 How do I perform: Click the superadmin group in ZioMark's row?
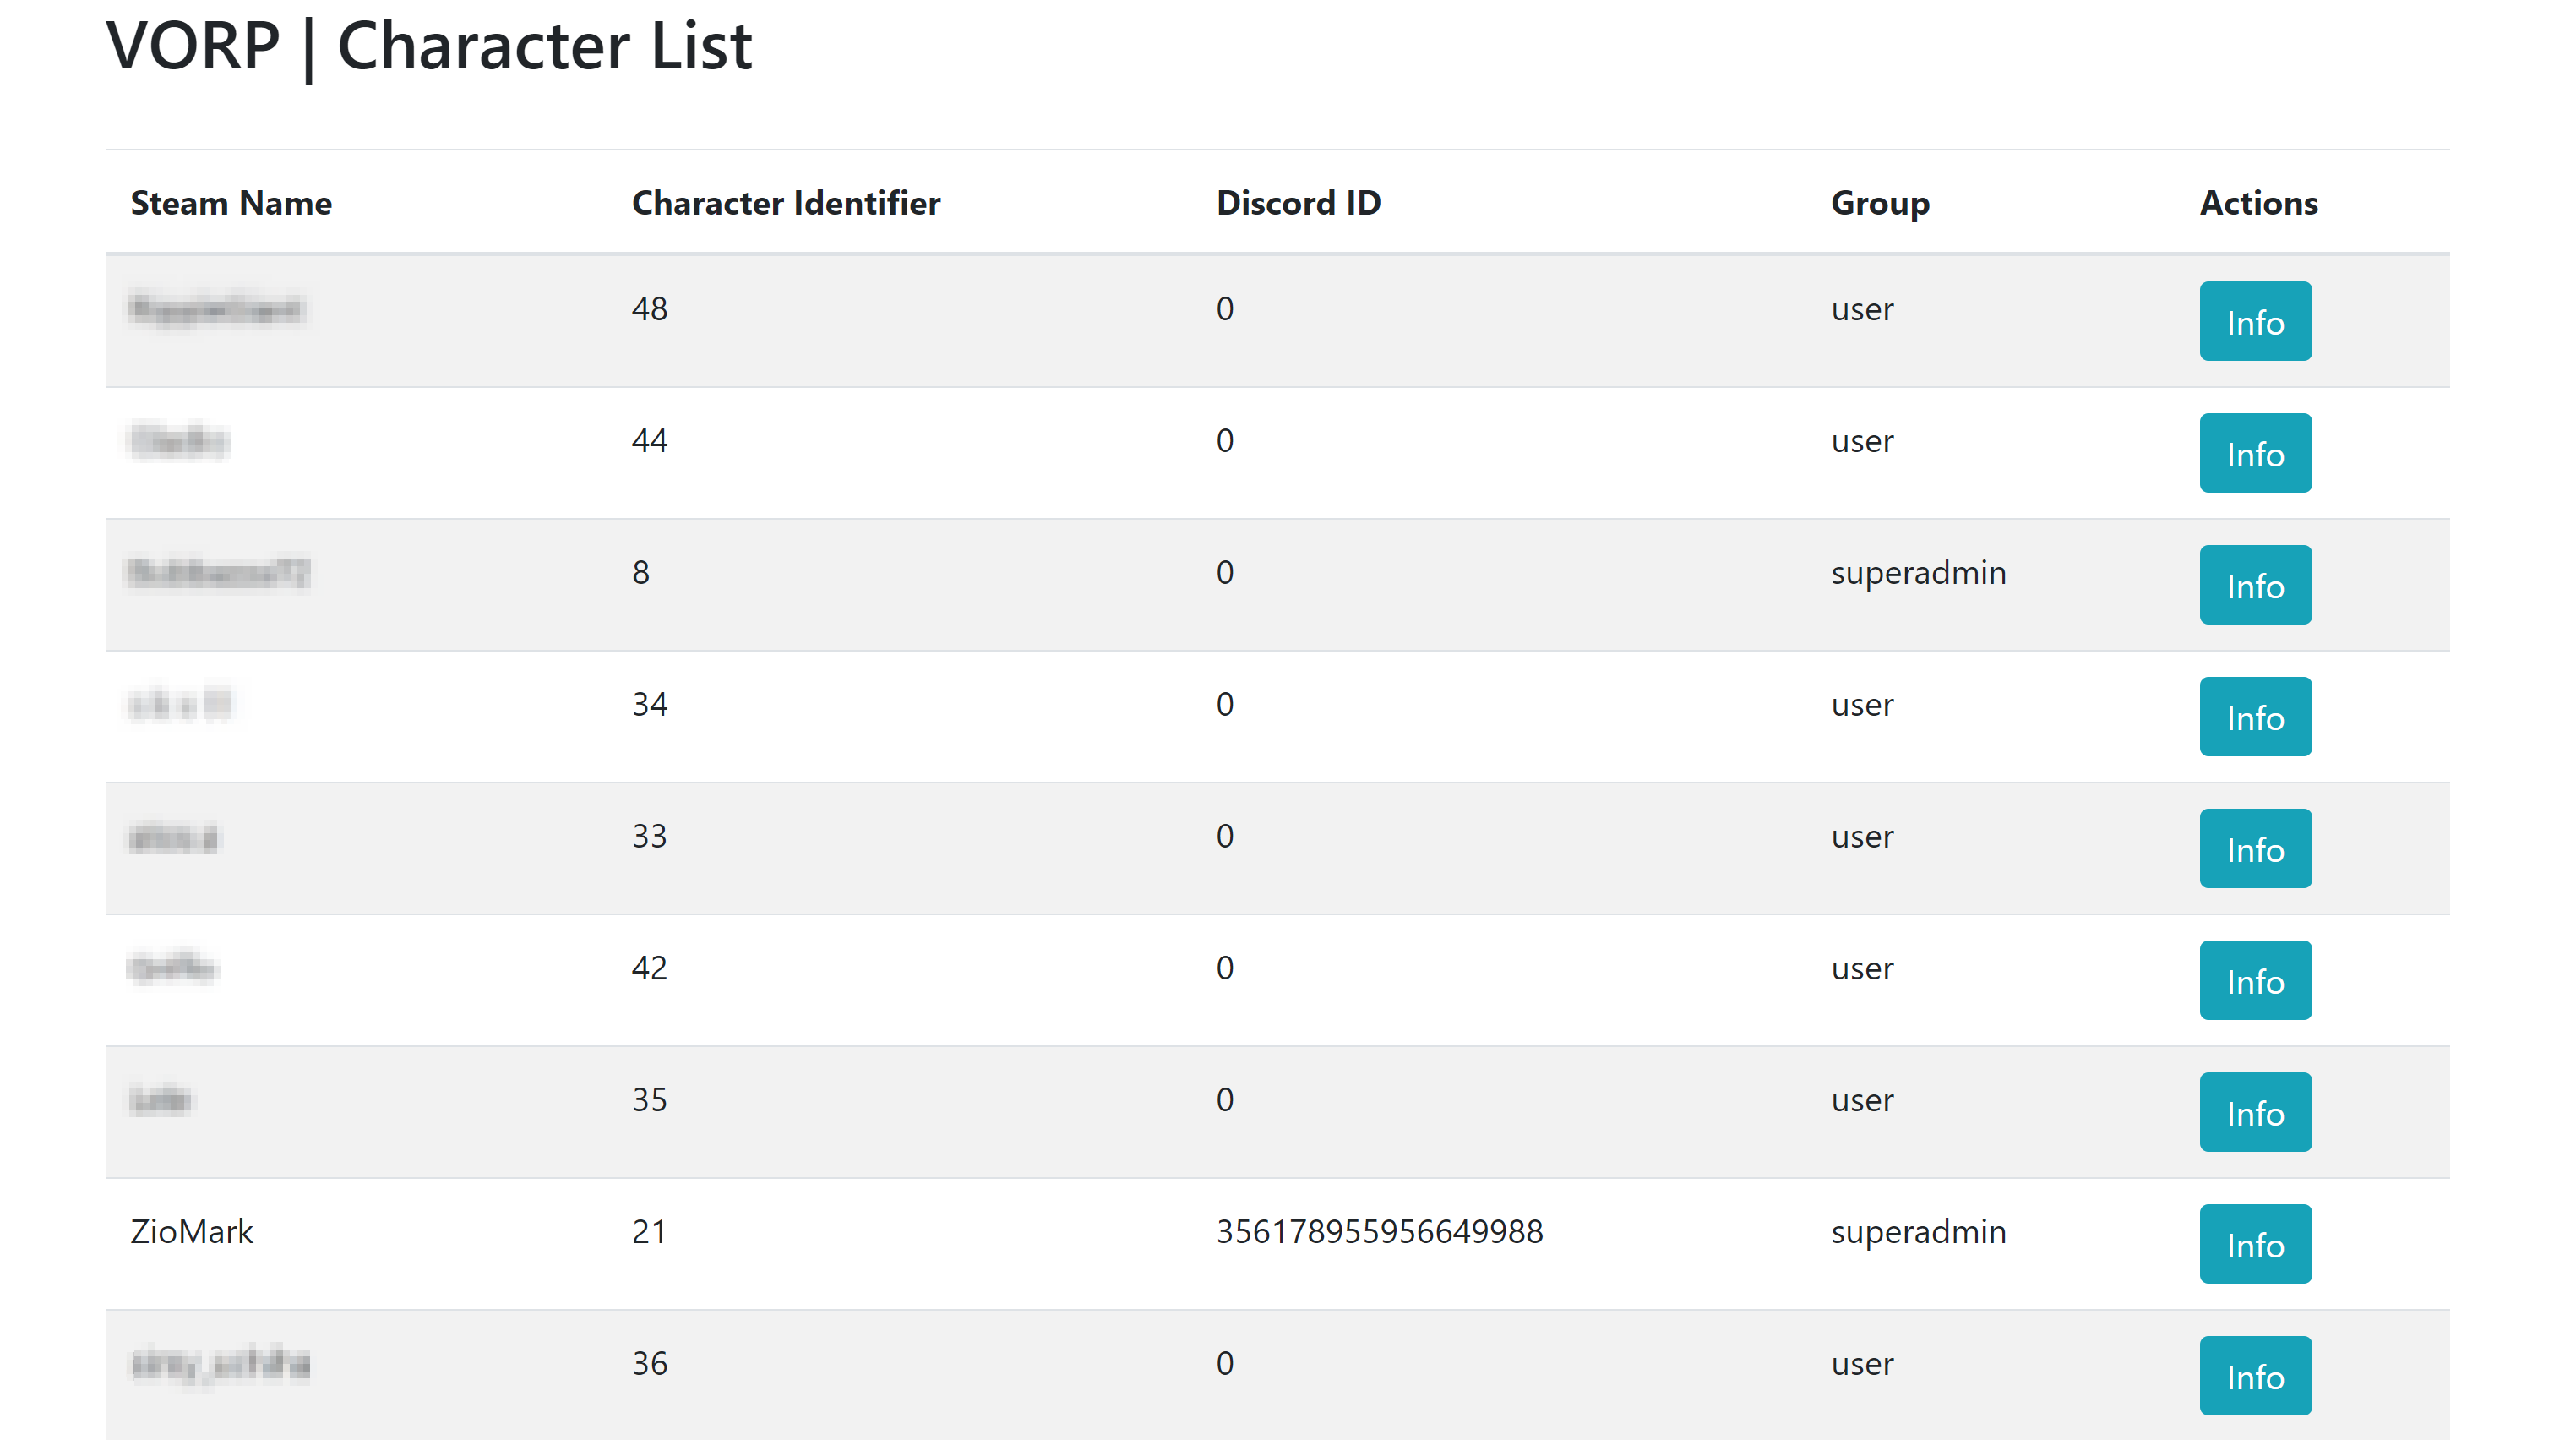tap(1917, 1231)
